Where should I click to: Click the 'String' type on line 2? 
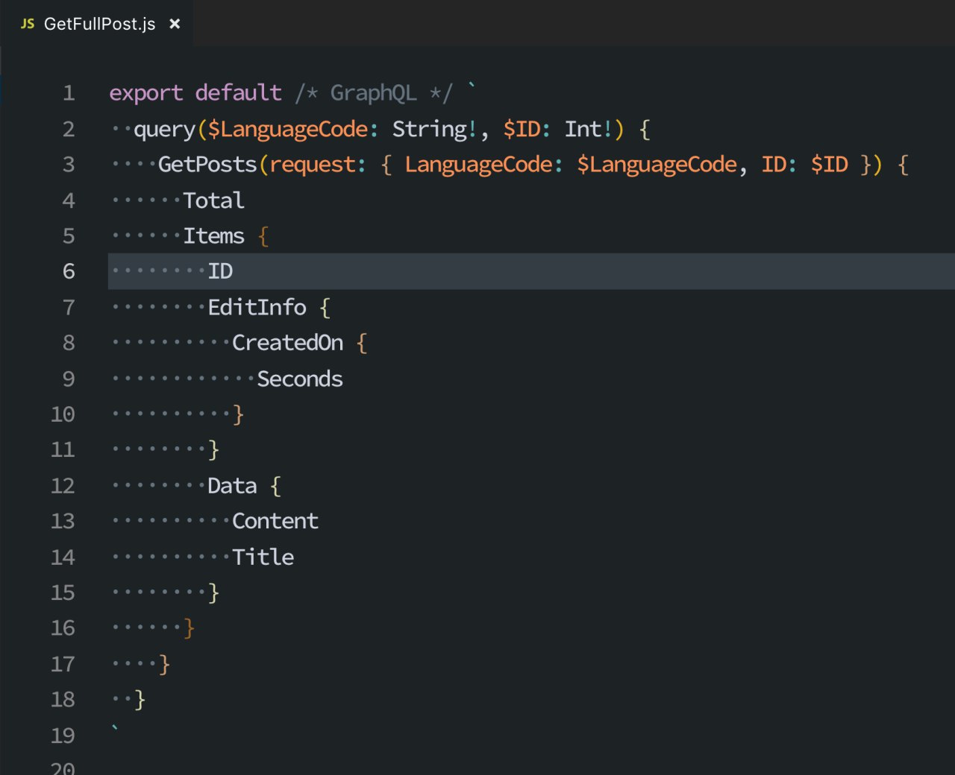430,130
